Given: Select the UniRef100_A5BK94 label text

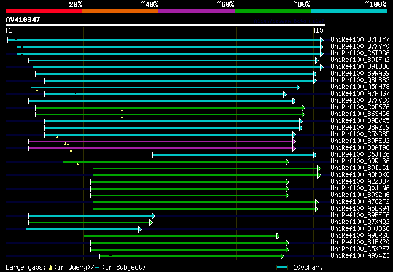Looking at the screenshot, I should (360, 209).
